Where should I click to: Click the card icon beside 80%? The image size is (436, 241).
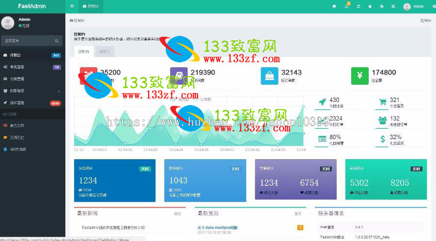coord(322,139)
